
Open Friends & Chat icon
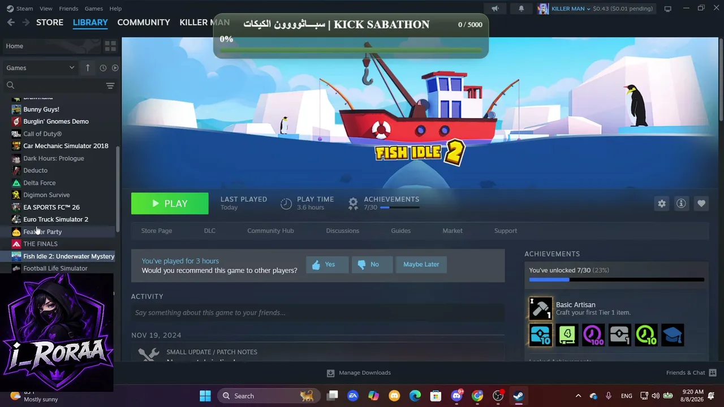[713, 373]
